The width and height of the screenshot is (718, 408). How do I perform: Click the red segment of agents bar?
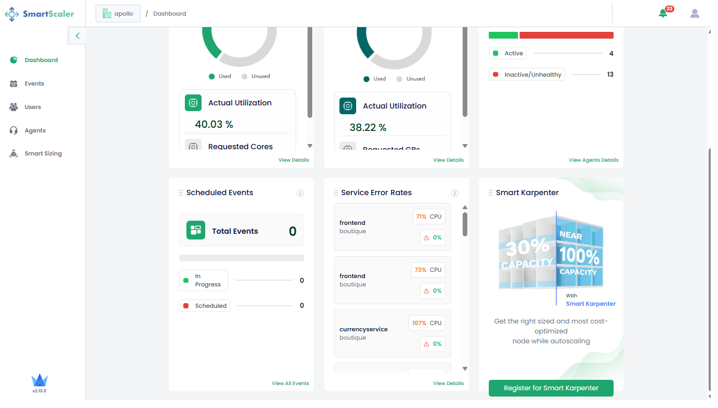pyautogui.click(x=567, y=35)
